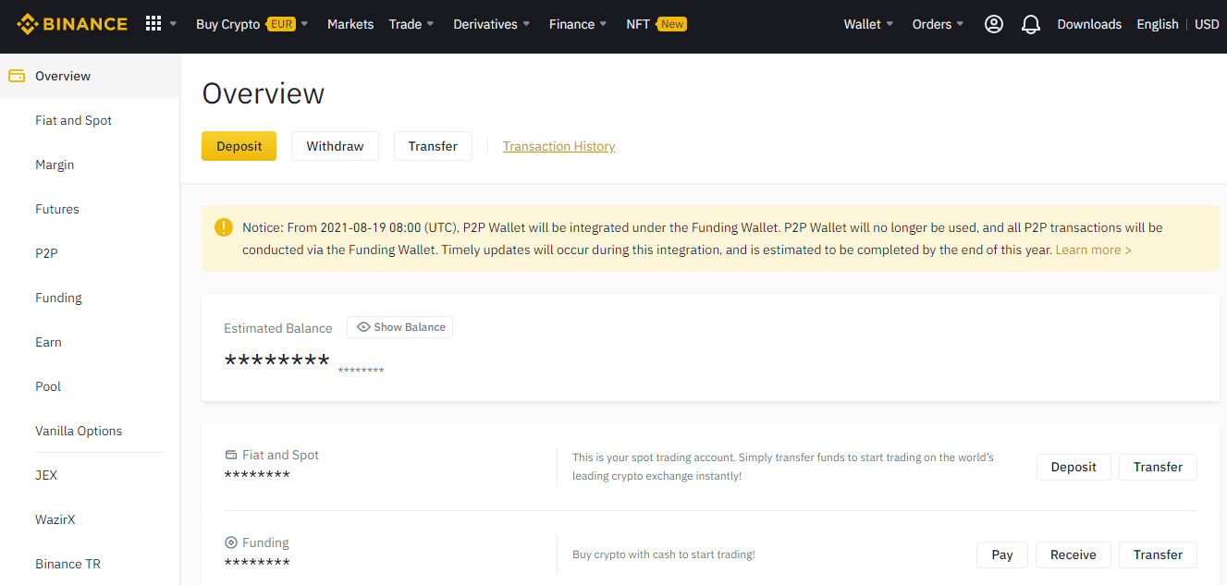Change the USD currency setting
Screen dimensions: 1227x585
point(1207,24)
